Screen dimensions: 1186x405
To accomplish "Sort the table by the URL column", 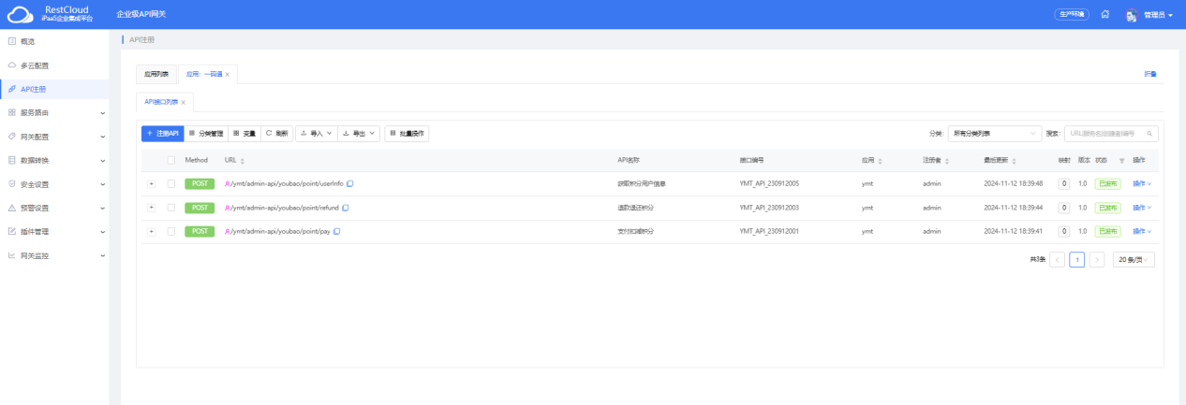I will [x=243, y=161].
